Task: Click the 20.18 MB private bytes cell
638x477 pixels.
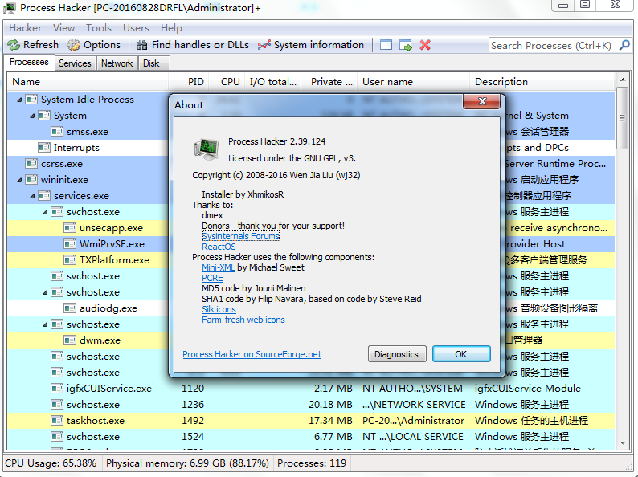Action: pyautogui.click(x=330, y=405)
